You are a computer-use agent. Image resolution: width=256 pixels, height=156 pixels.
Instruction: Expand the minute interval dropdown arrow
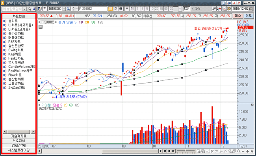[x=180, y=9]
